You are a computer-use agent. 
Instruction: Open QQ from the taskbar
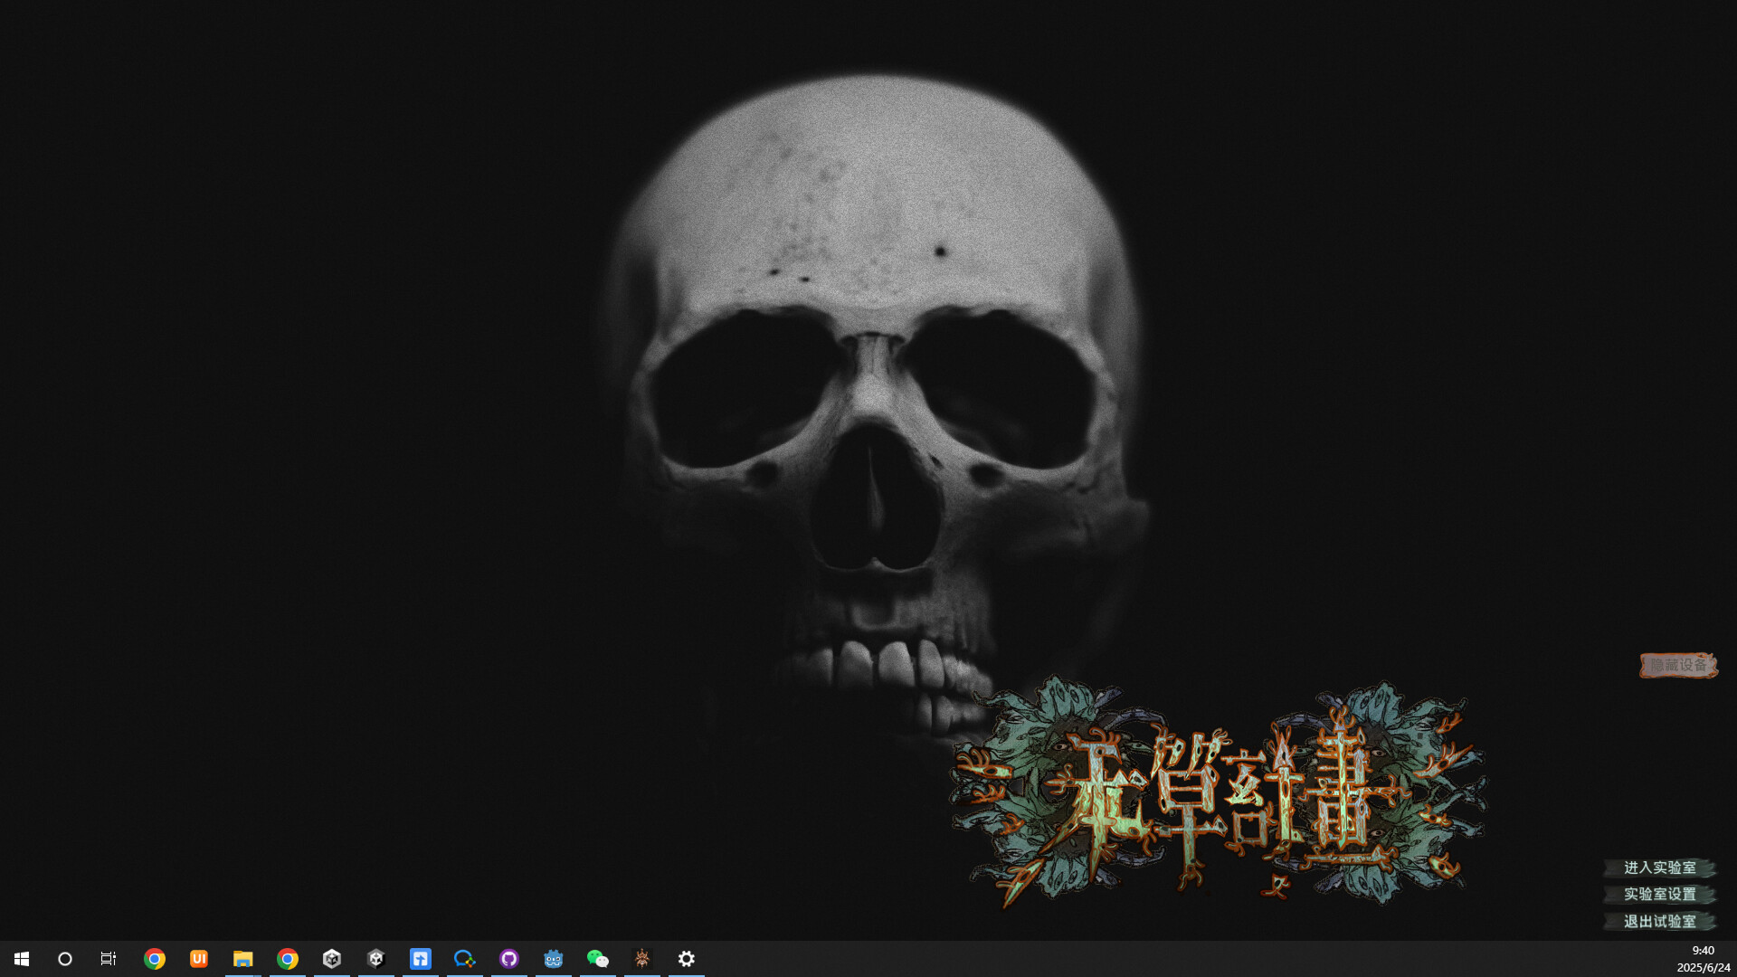click(465, 958)
